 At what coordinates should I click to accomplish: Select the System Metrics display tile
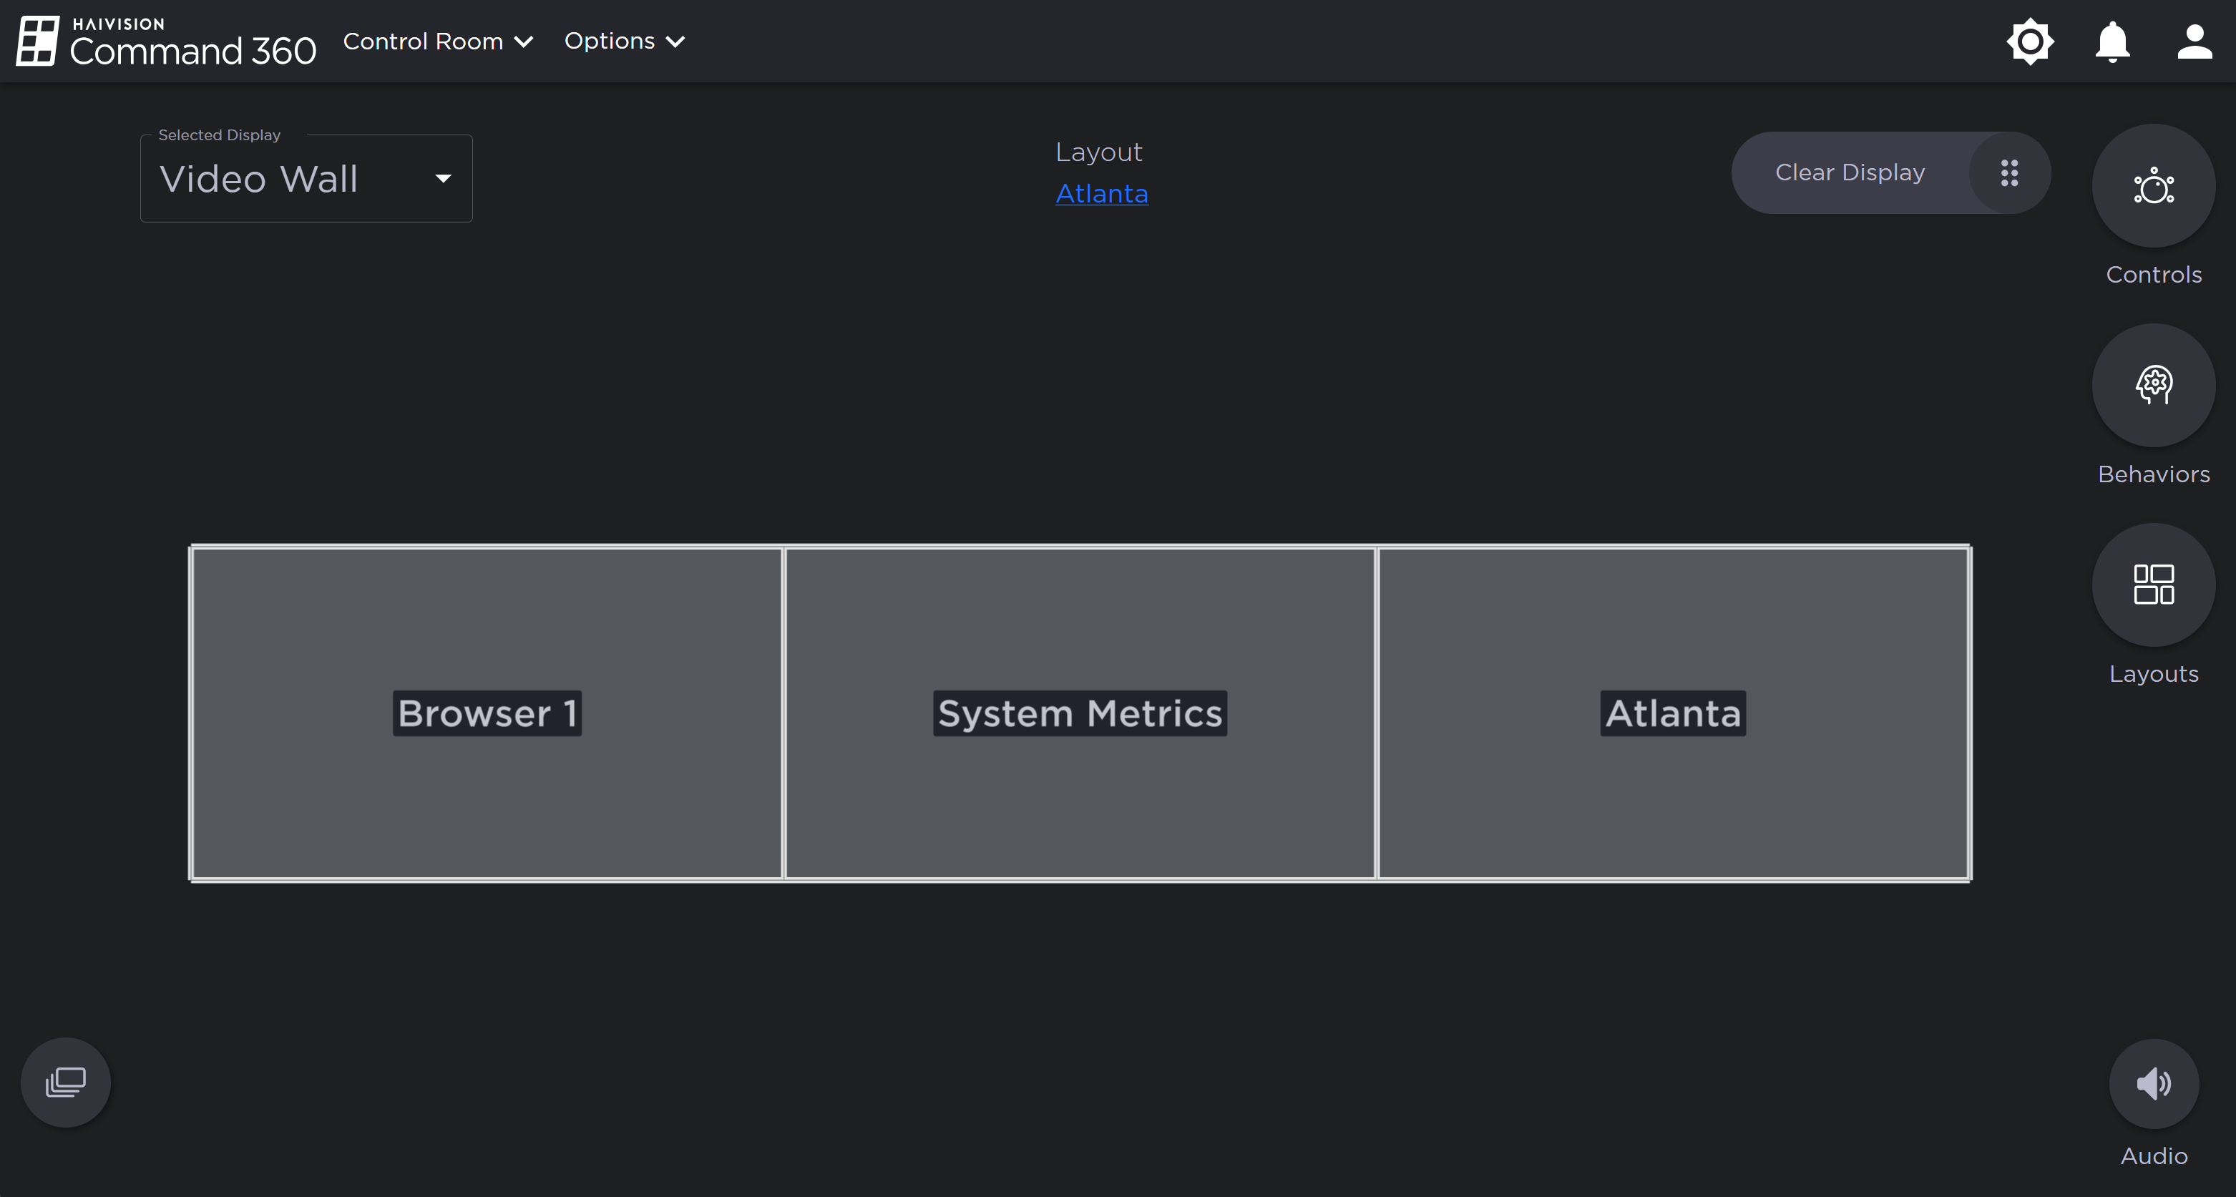1080,713
